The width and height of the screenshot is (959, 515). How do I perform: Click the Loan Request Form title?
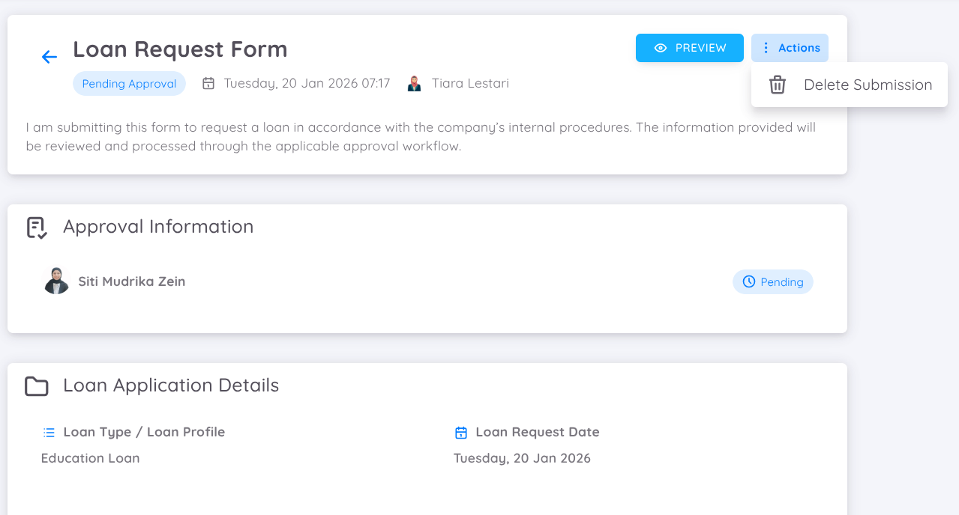[180, 49]
